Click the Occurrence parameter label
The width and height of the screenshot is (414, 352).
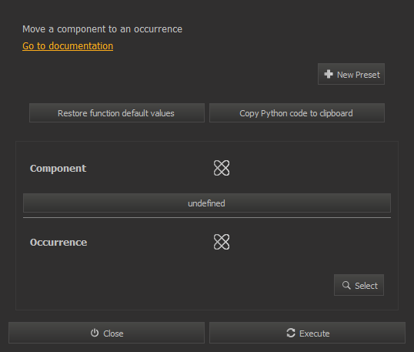click(x=58, y=243)
